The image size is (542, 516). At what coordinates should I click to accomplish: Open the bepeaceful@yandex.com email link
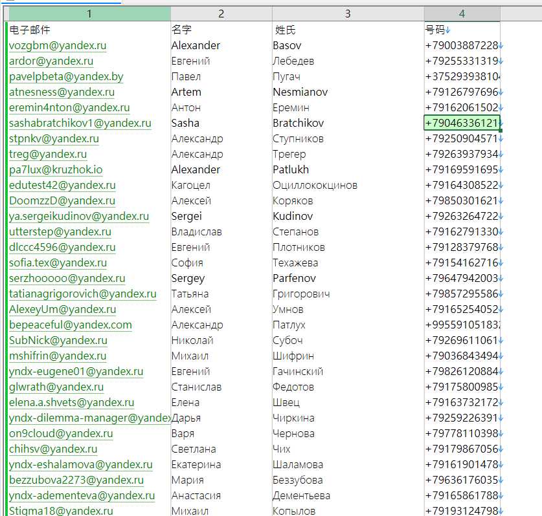[x=71, y=325]
